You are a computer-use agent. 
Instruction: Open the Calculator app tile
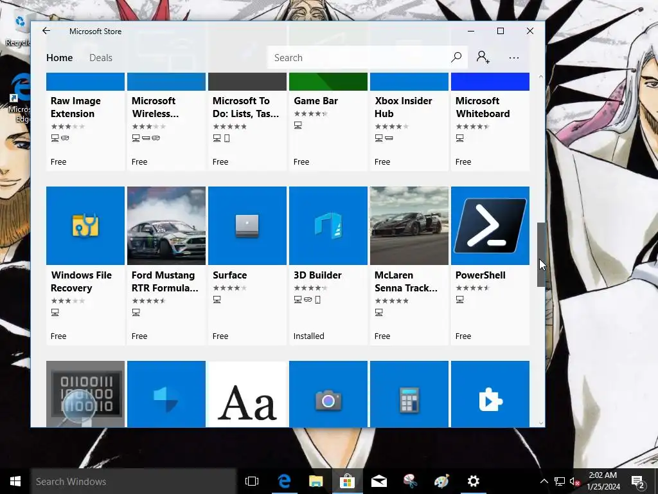click(x=409, y=394)
